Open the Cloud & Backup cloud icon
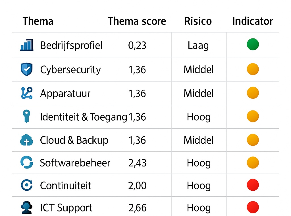 coord(27,140)
